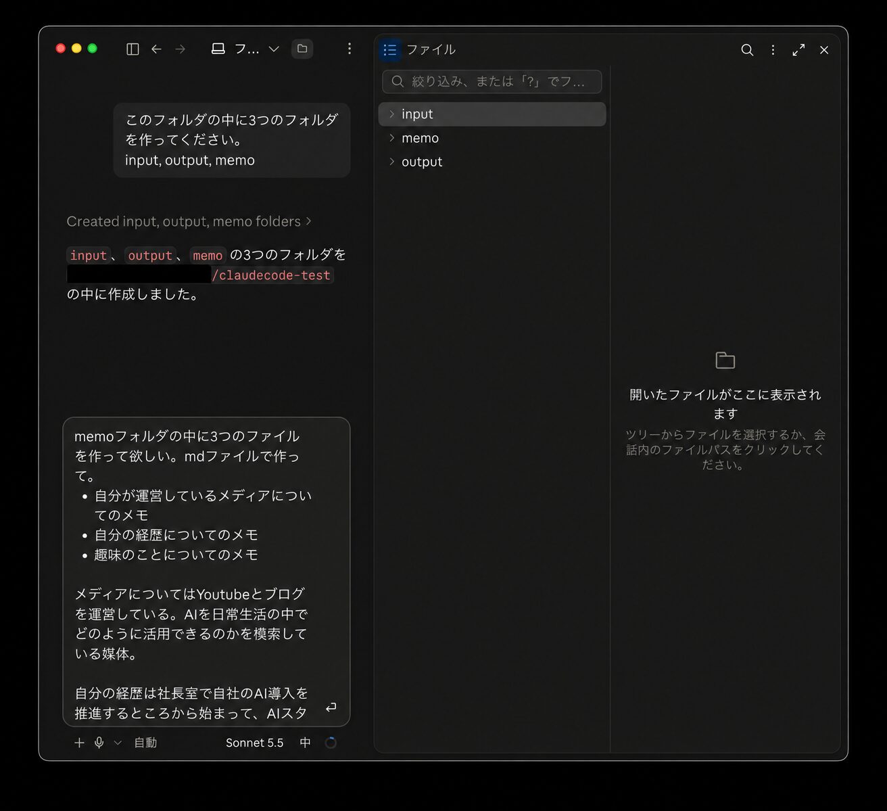Send the message with the return arrow icon

pyautogui.click(x=331, y=708)
